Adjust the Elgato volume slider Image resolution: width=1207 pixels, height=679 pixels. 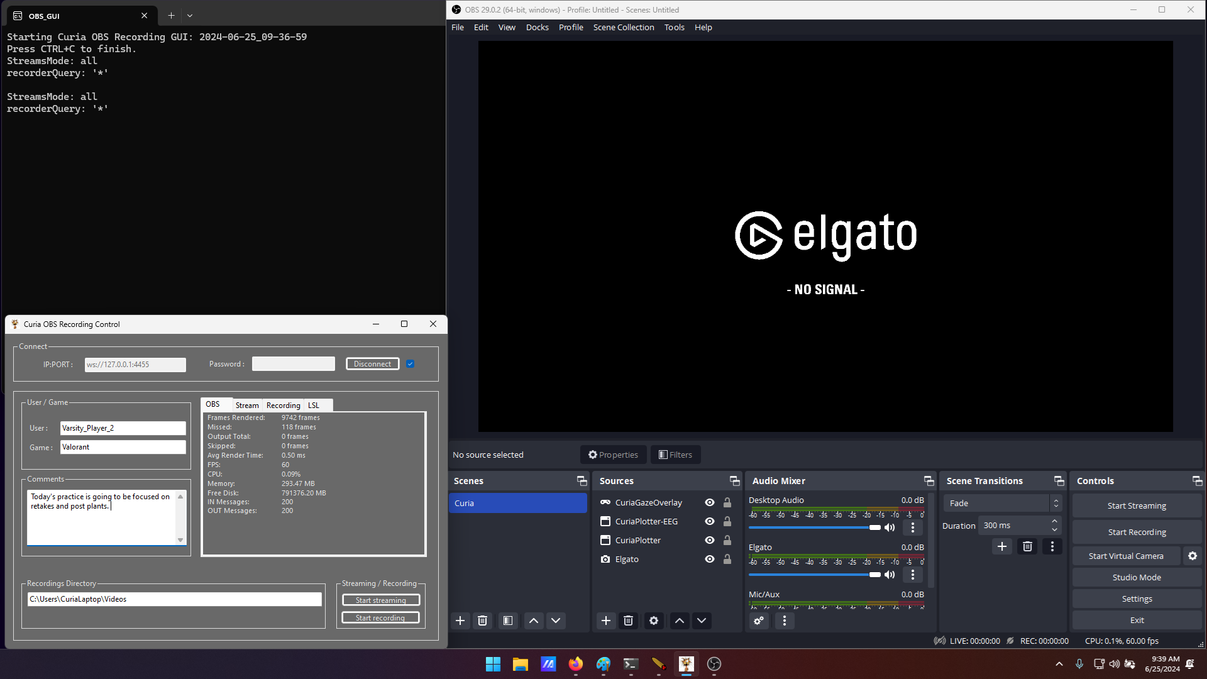[815, 575]
